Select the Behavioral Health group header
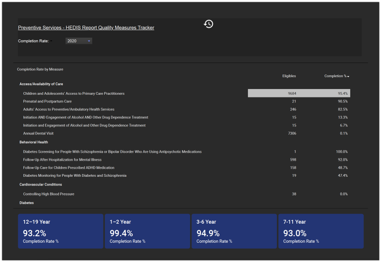Viewport: 381px width, 262px height. point(34,142)
